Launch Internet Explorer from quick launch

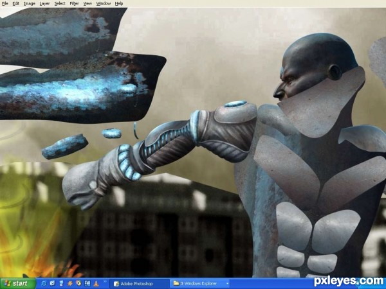44,284
